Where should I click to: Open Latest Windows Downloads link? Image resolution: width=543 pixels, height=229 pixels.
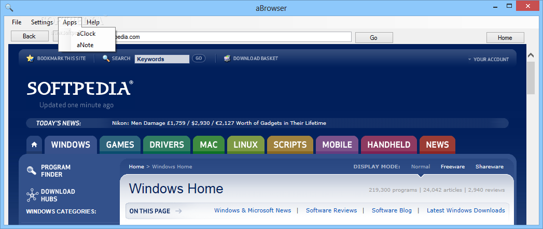[466, 210]
